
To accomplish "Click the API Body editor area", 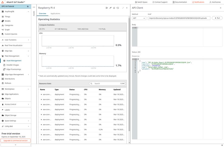I will (x=177, y=37).
